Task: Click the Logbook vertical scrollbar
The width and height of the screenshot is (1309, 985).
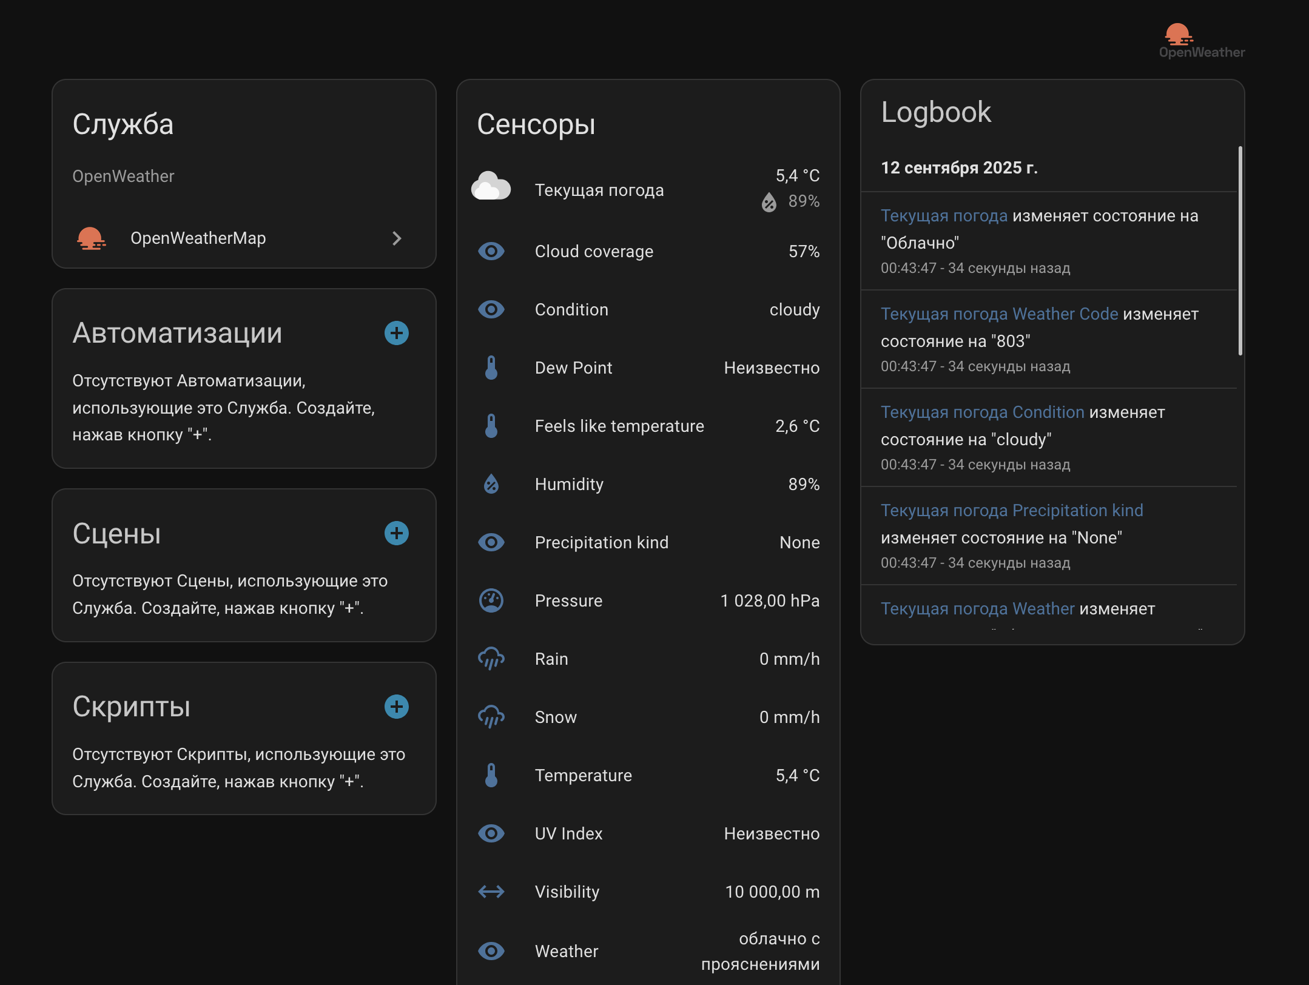Action: point(1240,250)
